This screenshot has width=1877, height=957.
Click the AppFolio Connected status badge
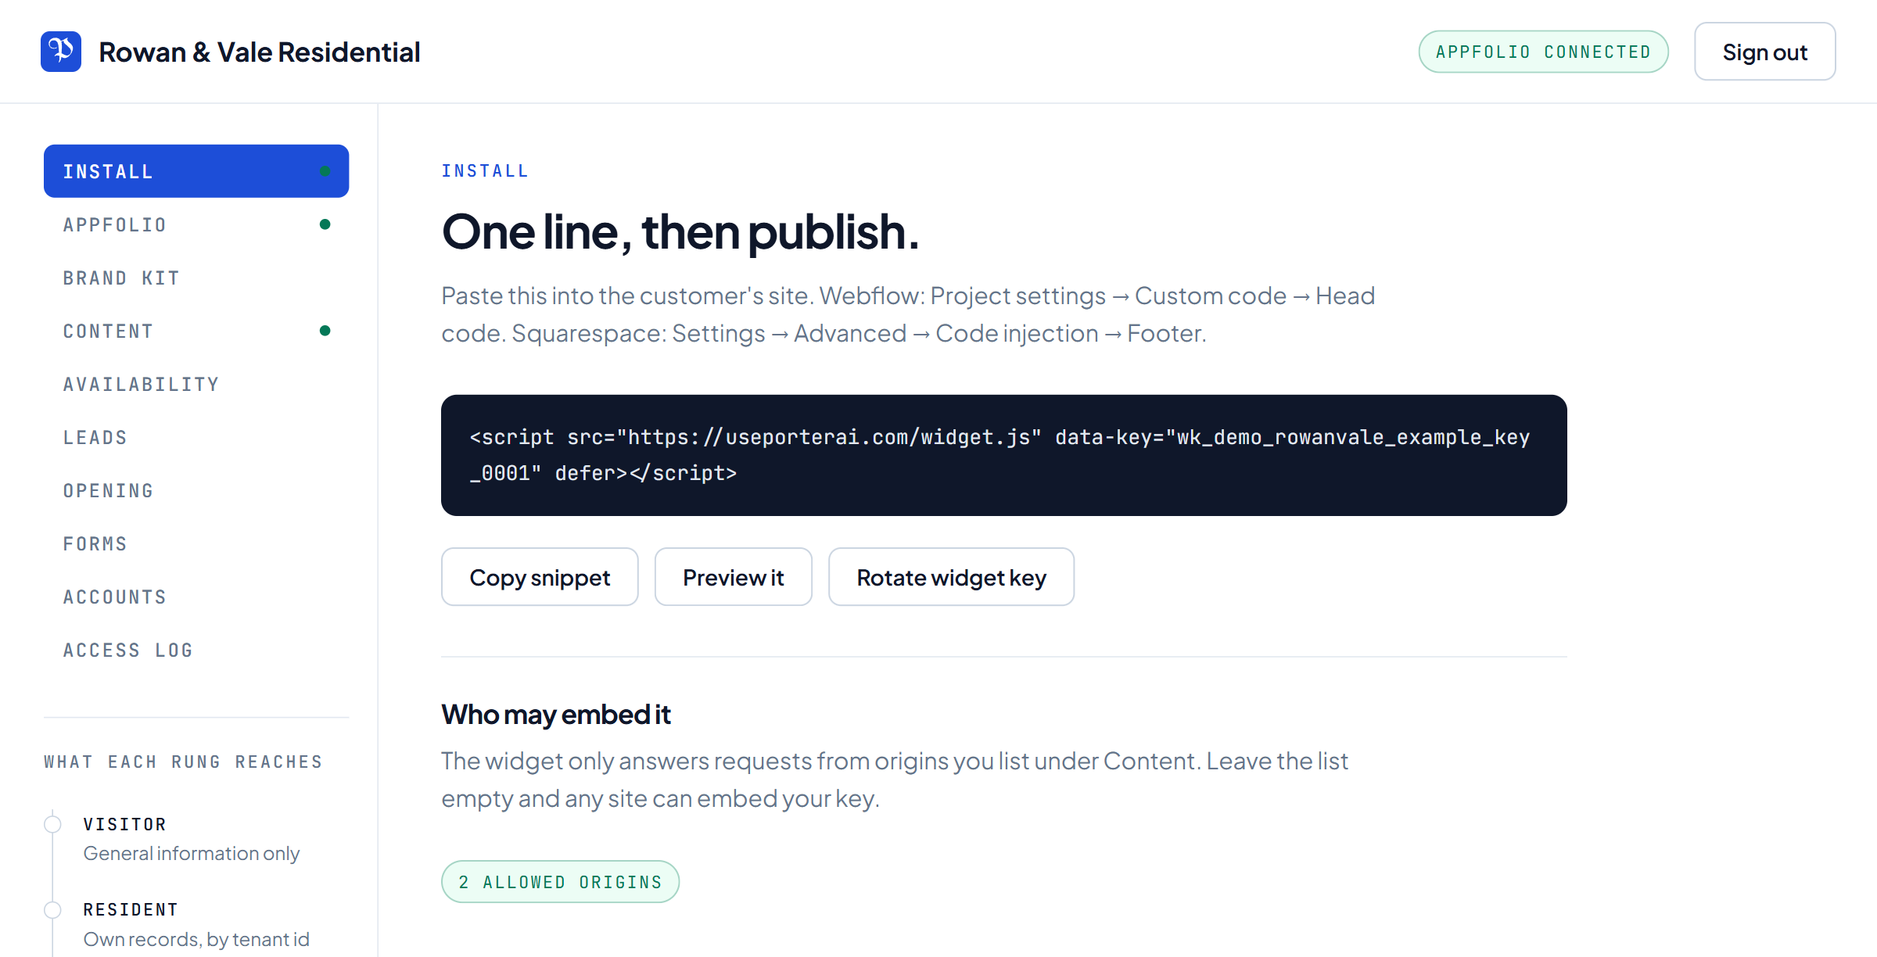[1544, 52]
